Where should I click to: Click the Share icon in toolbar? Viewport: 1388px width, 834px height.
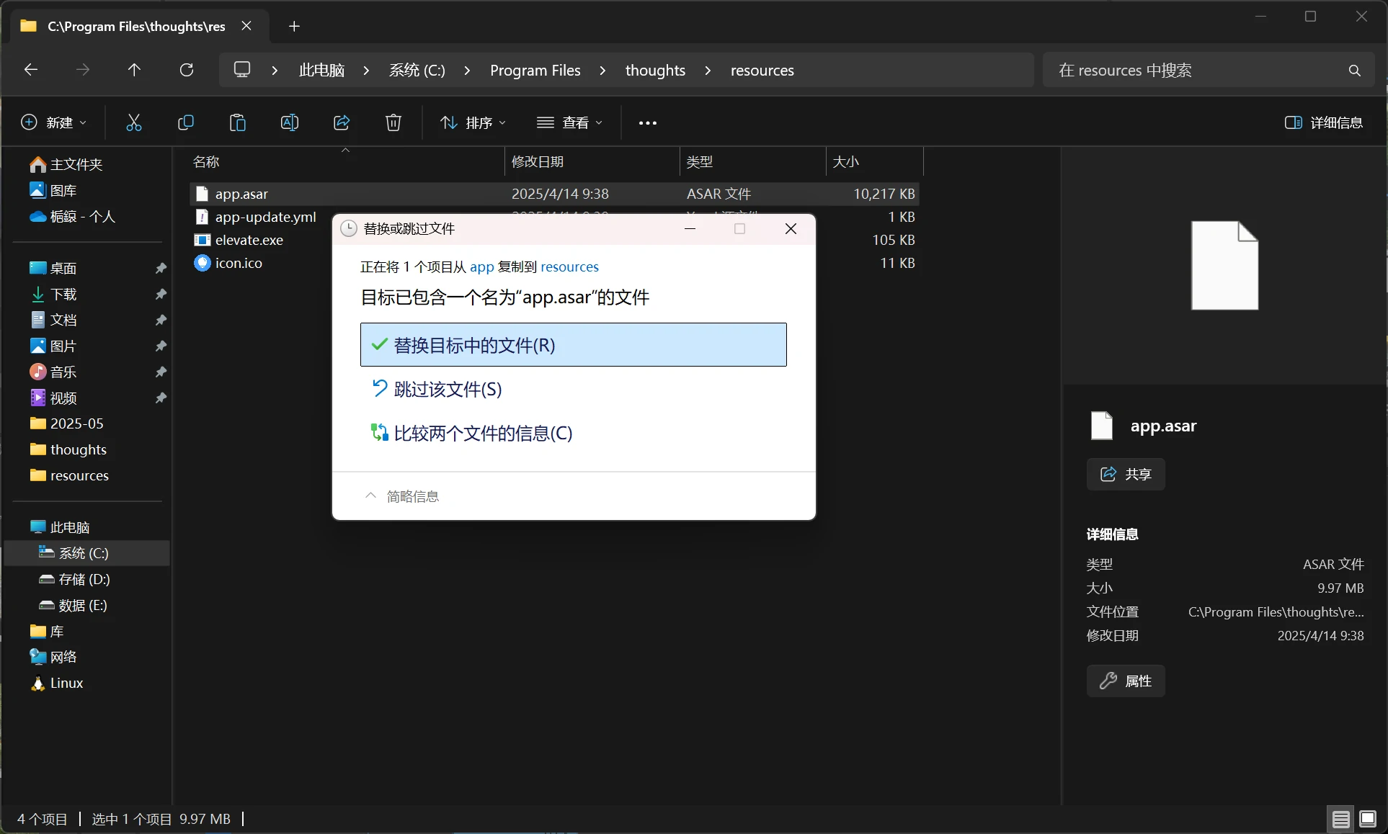pyautogui.click(x=342, y=122)
